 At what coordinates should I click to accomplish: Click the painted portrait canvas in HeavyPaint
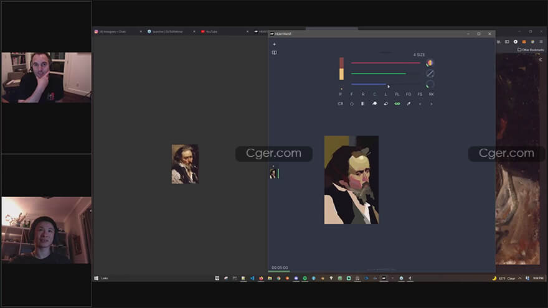click(x=351, y=180)
